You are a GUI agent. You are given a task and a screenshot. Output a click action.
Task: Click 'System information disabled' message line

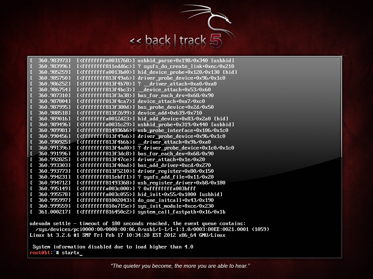pos(113,247)
